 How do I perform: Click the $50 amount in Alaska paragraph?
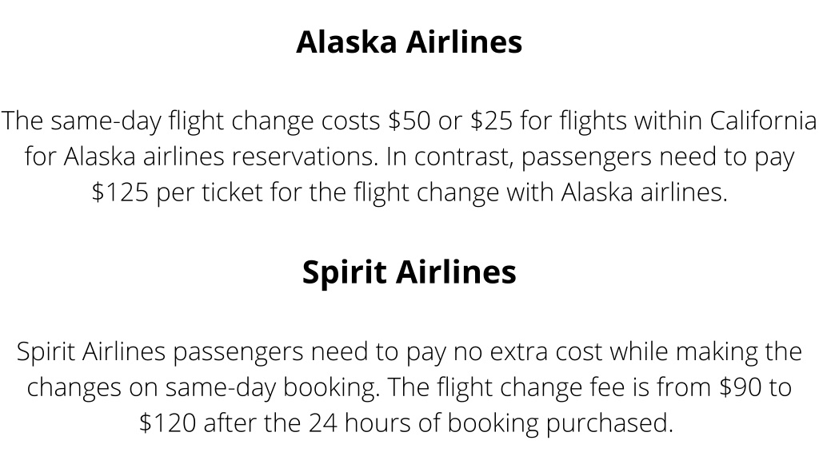point(409,121)
